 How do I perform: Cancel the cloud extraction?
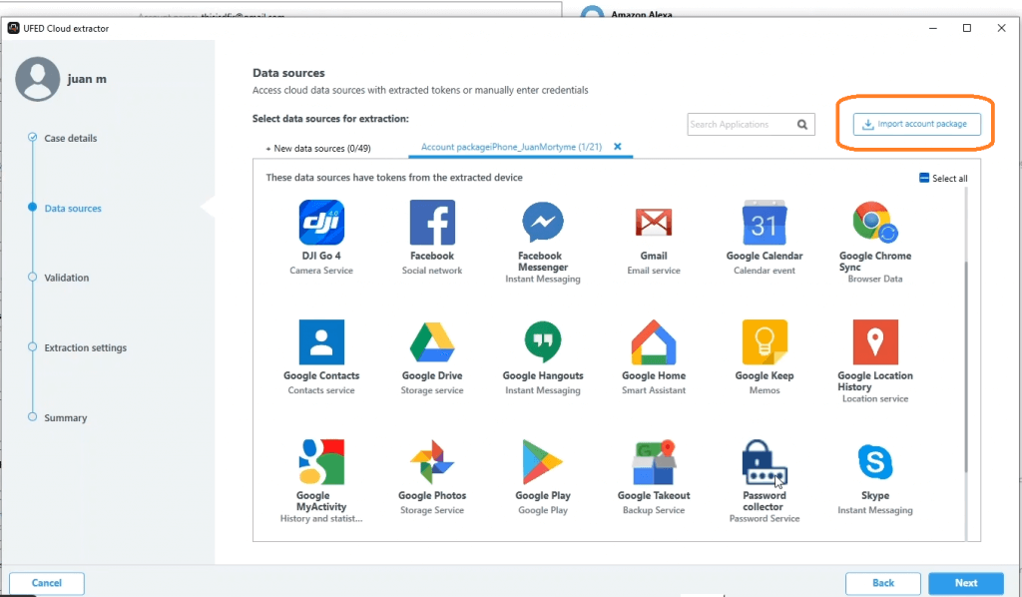tap(46, 583)
